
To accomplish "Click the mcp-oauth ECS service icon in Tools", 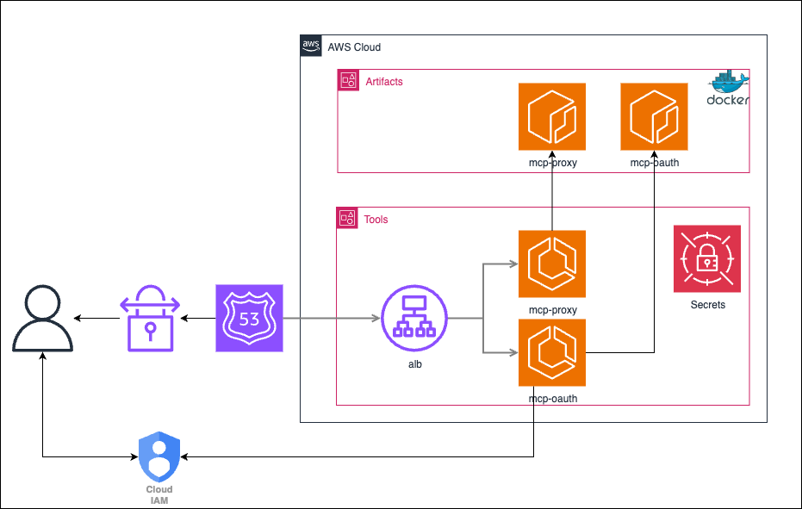I will coord(552,352).
